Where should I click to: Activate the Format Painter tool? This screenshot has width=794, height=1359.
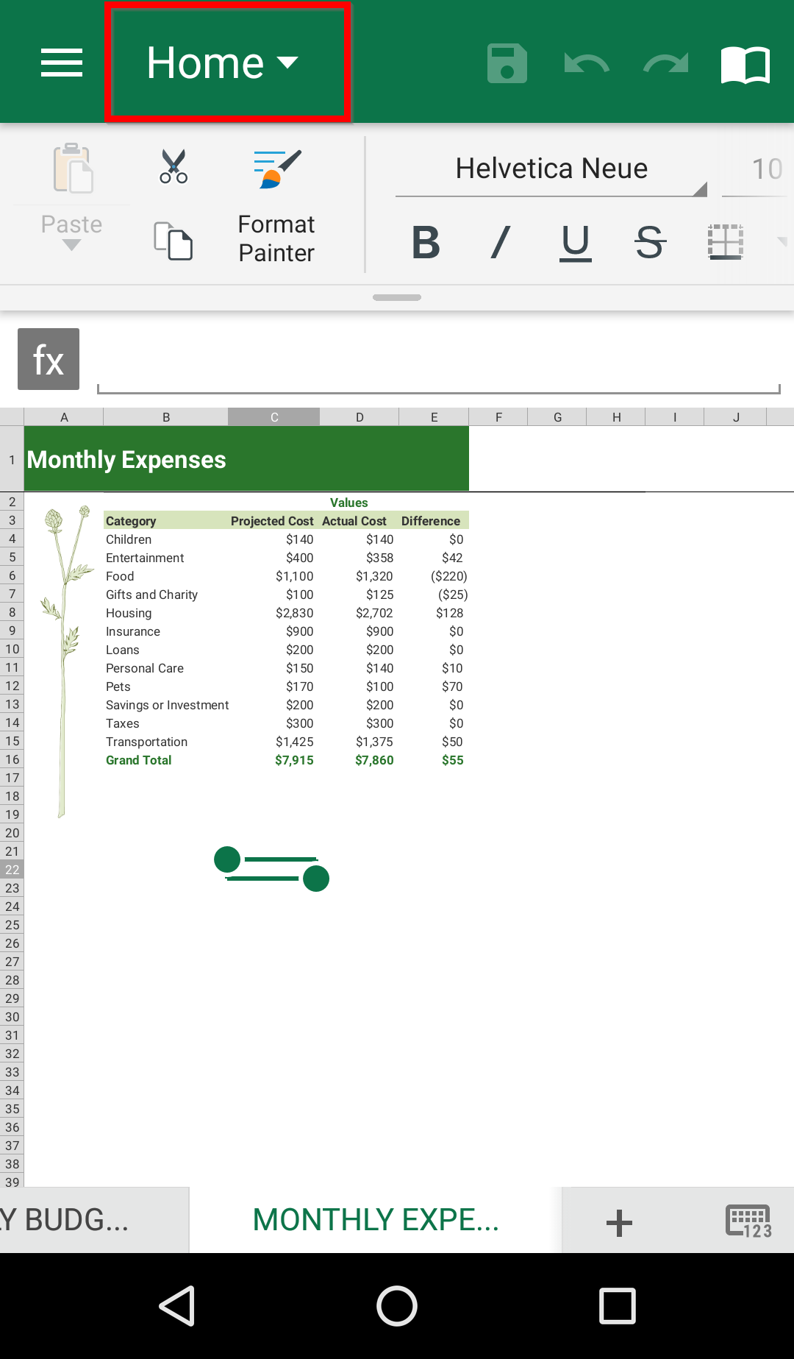pos(276,206)
